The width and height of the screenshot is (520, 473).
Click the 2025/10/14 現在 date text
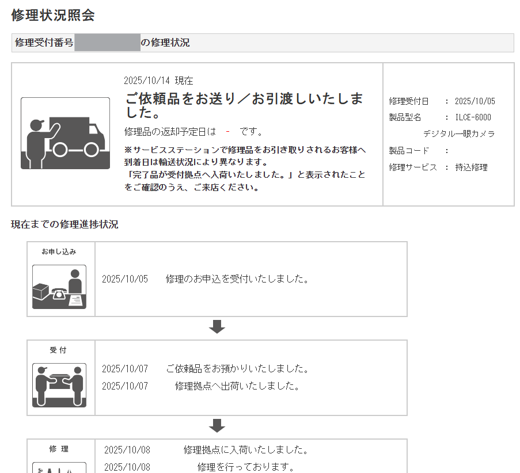click(158, 81)
